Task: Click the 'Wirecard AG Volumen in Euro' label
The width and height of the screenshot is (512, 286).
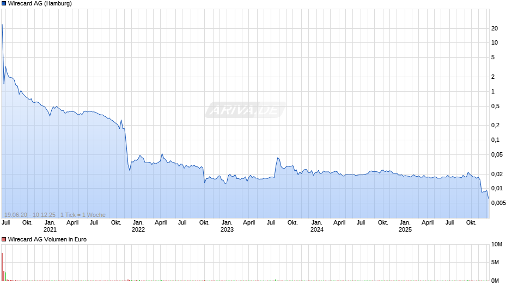Action: tap(47, 239)
